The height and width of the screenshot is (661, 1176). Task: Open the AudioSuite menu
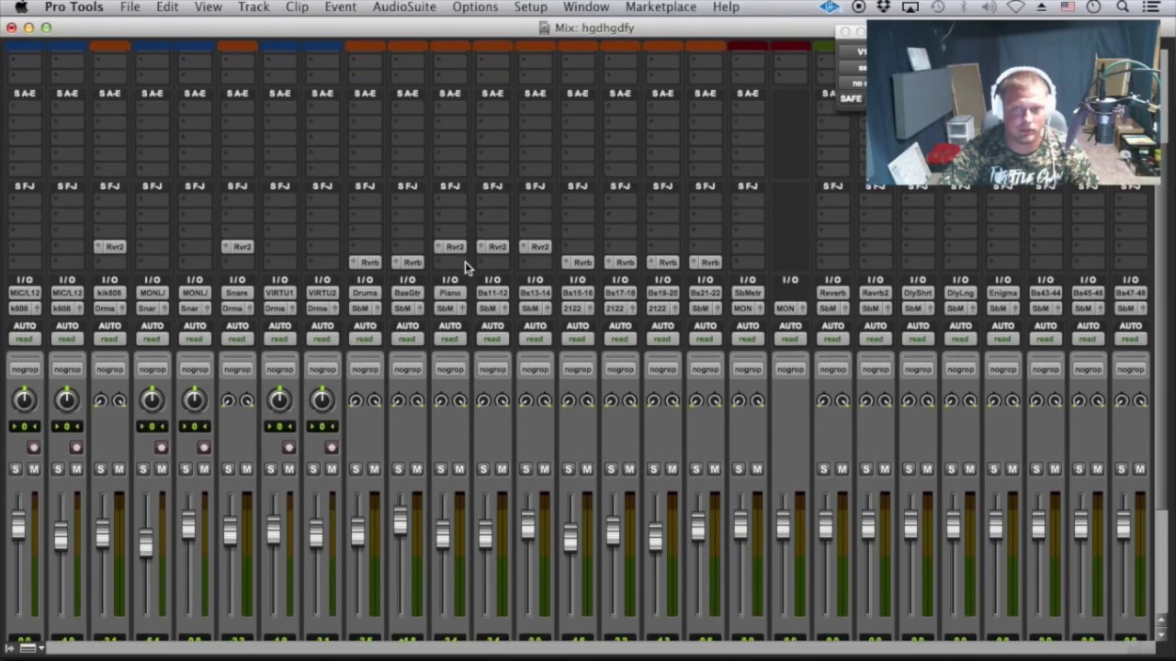404,7
